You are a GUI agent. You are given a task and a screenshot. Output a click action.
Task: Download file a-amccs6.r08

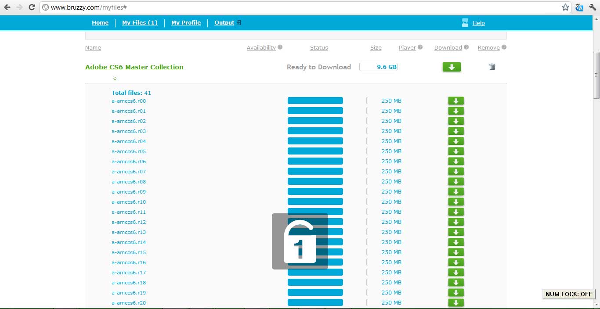tap(456, 182)
